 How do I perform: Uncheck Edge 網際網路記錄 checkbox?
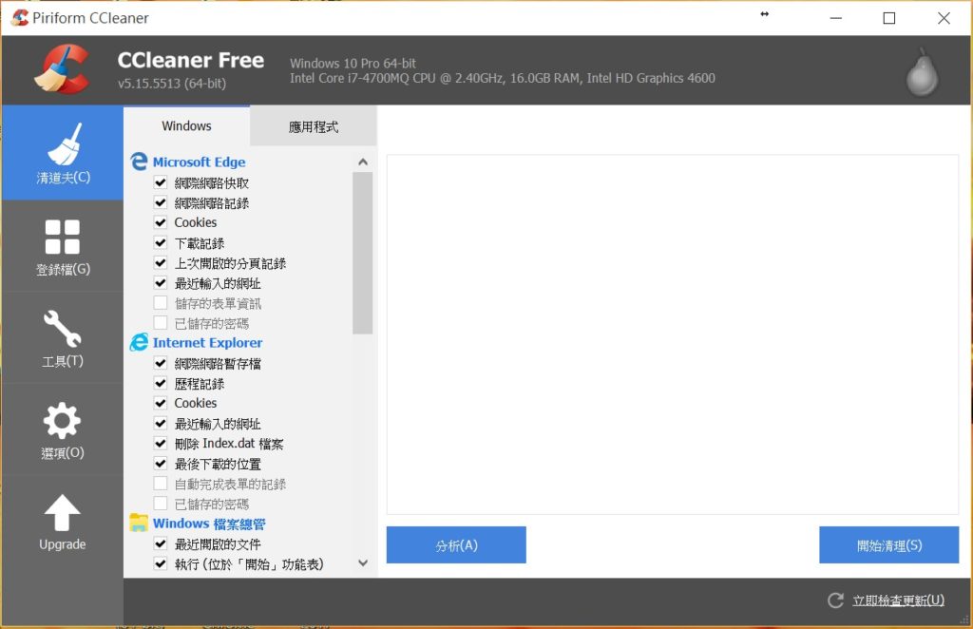(x=160, y=202)
